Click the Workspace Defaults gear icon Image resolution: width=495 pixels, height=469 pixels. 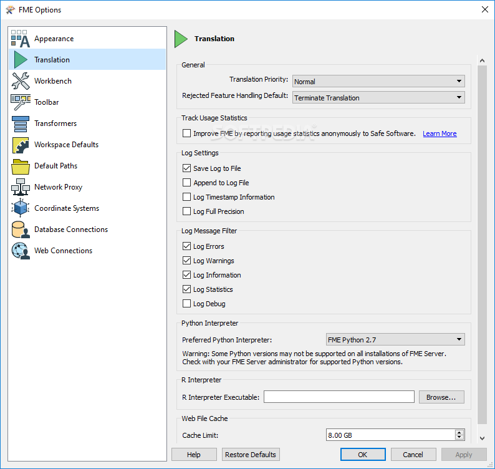(x=21, y=145)
